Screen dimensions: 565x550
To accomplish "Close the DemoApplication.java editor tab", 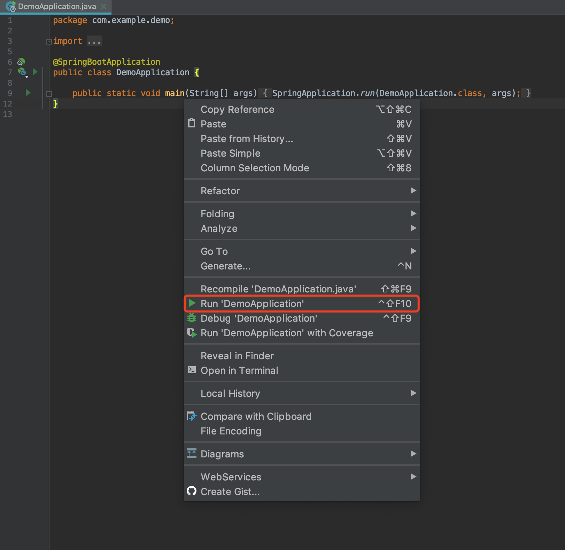I will (103, 7).
